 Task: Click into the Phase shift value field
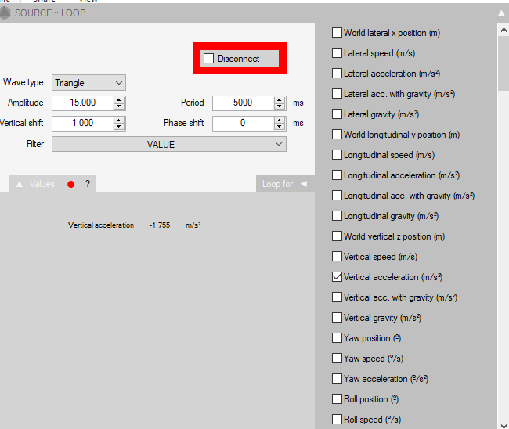tap(243, 124)
